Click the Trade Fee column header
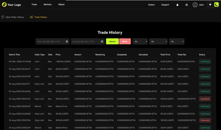Image resolution: width=221 pixels, height=130 pixels. click(x=182, y=55)
